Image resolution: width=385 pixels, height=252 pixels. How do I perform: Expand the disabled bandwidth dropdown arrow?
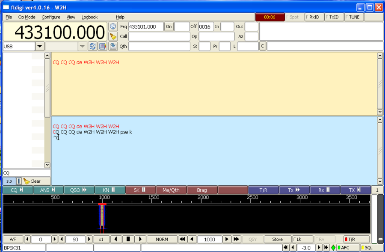82,46
